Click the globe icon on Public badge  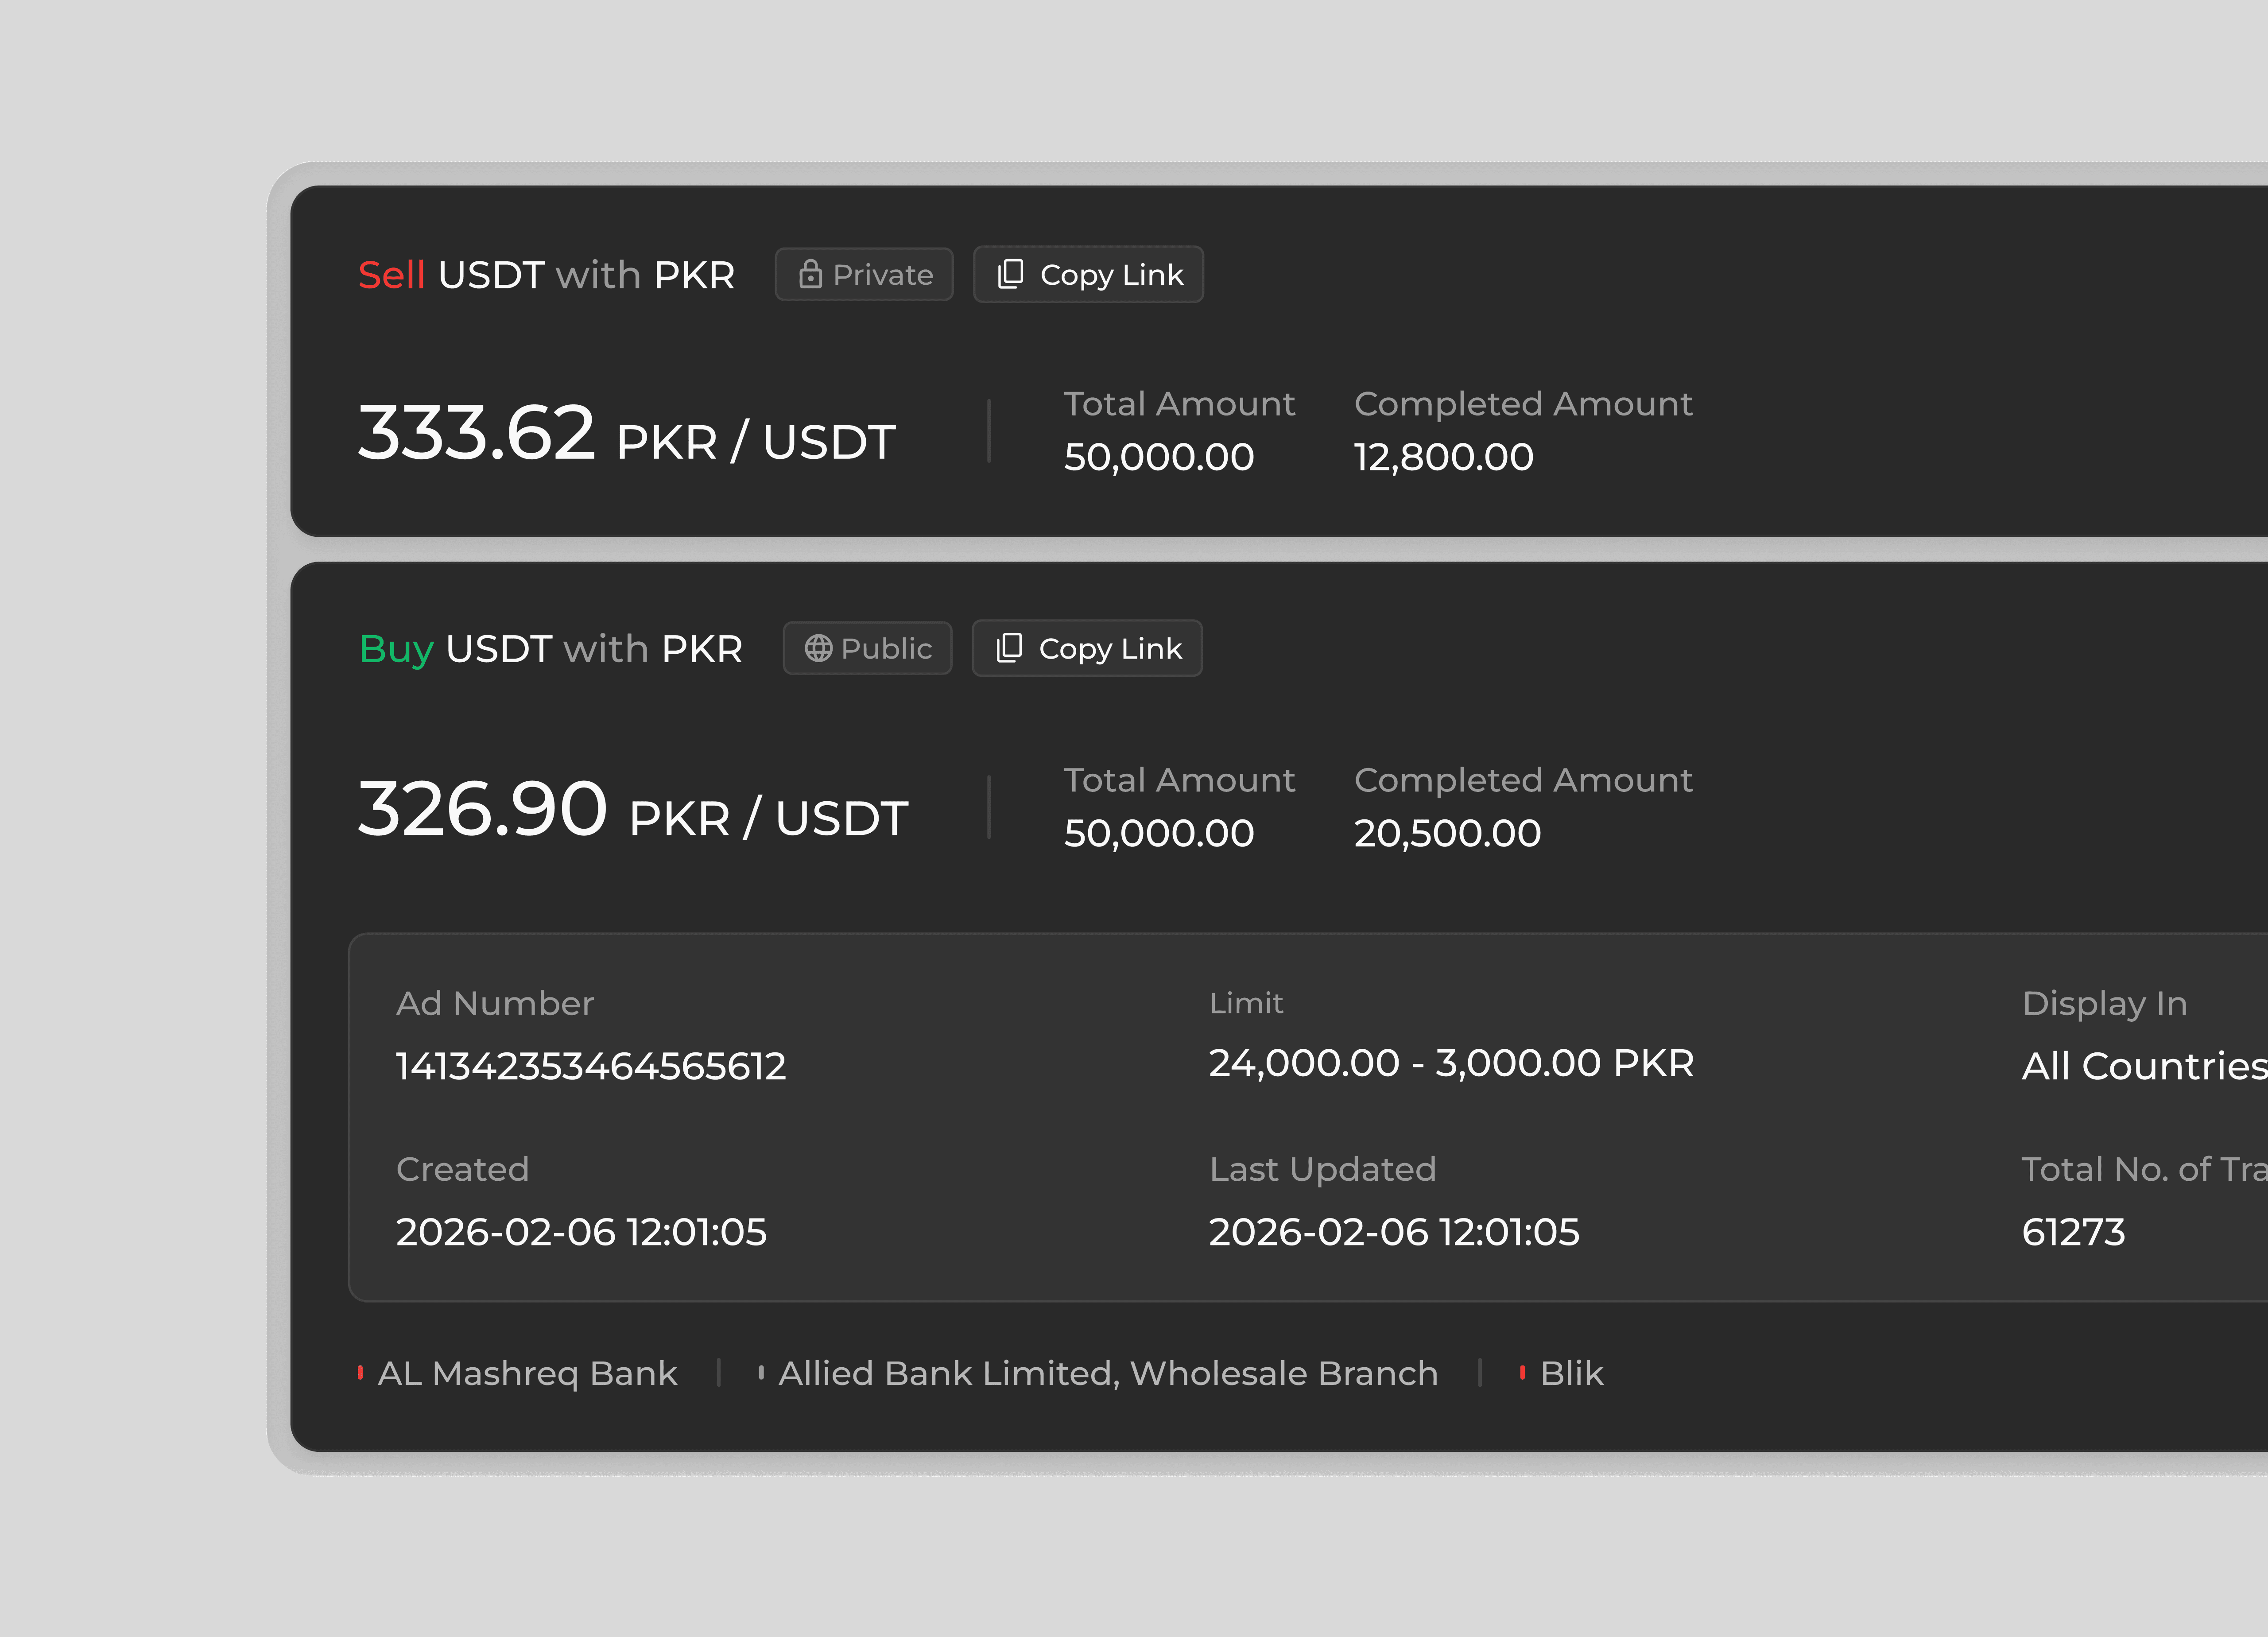click(818, 648)
